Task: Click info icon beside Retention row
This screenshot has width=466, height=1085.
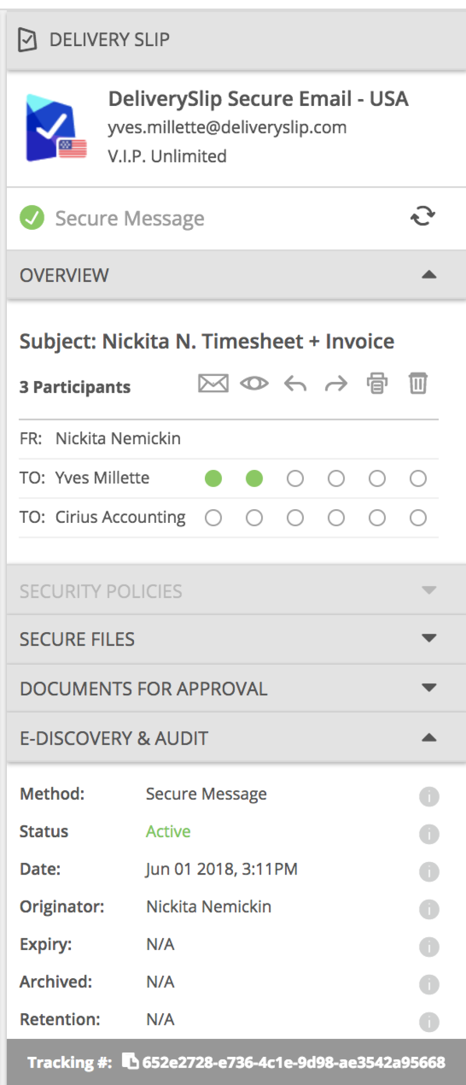Action: click(x=429, y=1022)
